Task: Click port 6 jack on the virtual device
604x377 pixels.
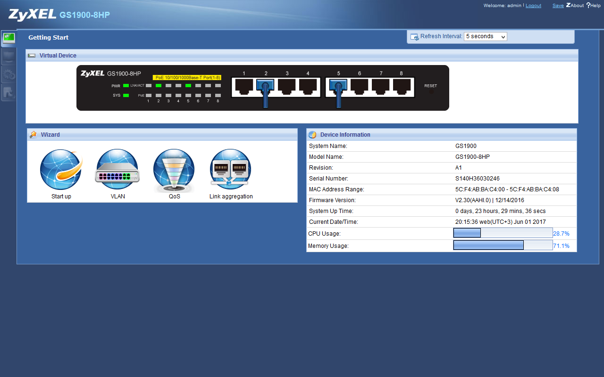Action: (360, 87)
